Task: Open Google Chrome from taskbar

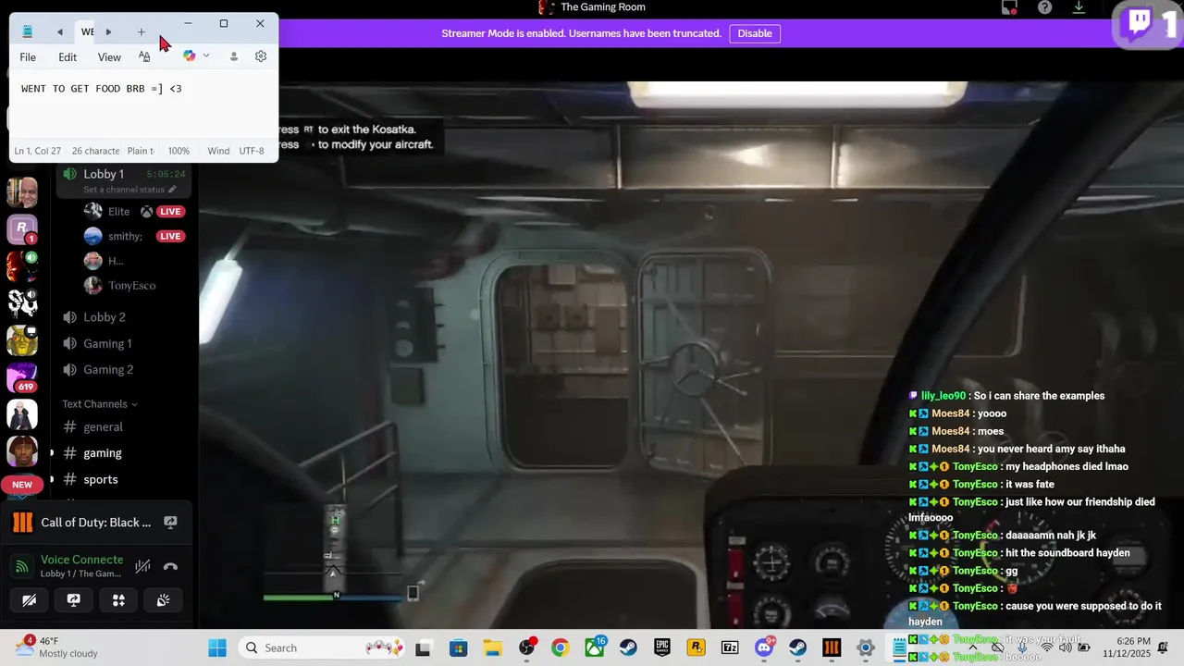Action: tap(560, 647)
